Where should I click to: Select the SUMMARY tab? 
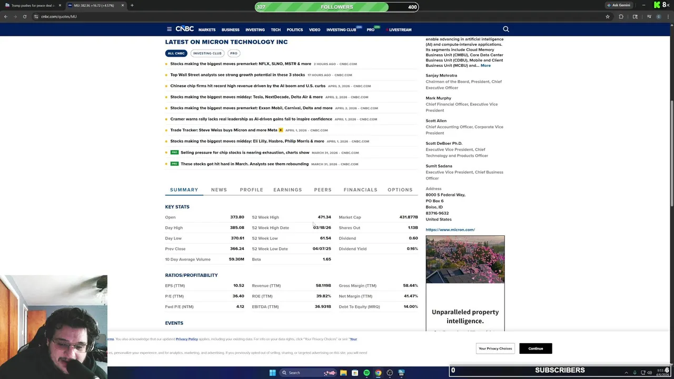pos(184,189)
